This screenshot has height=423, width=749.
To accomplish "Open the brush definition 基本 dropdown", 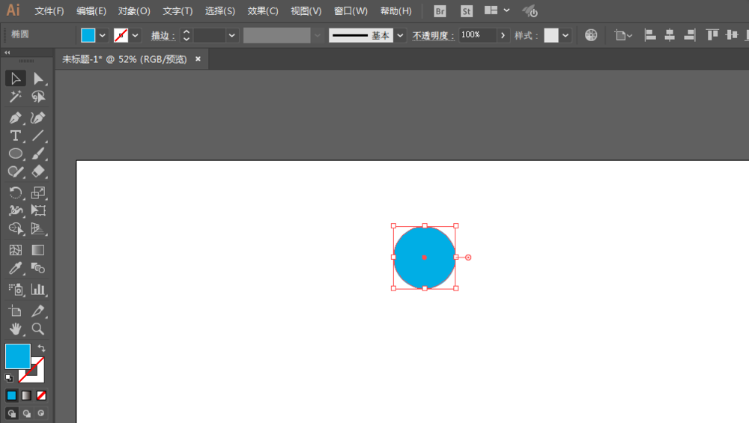I will tap(400, 35).
